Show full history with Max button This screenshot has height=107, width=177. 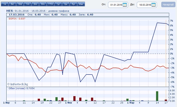click(81, 4)
